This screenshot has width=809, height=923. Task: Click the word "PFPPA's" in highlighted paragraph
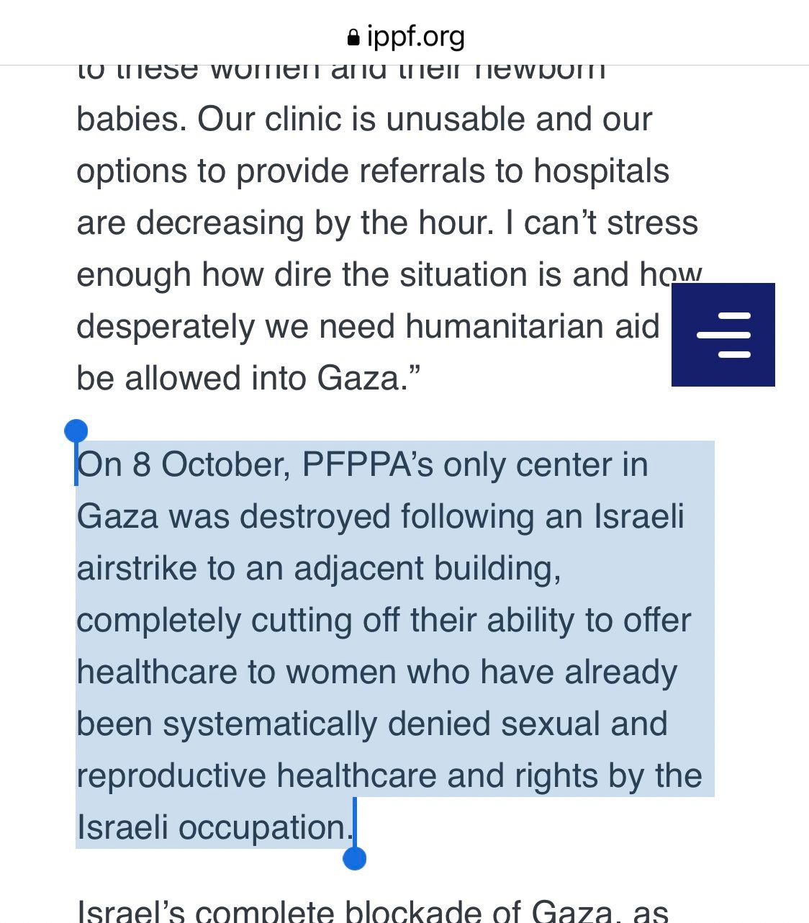click(x=367, y=464)
